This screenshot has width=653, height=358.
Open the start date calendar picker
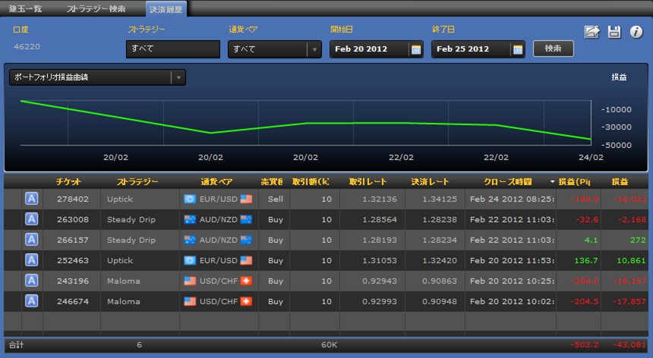point(415,49)
